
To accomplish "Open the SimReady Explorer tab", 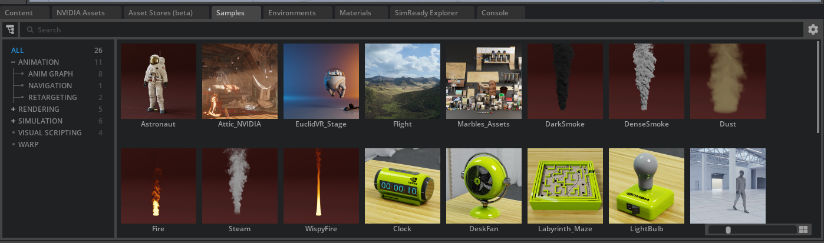I will 431,12.
